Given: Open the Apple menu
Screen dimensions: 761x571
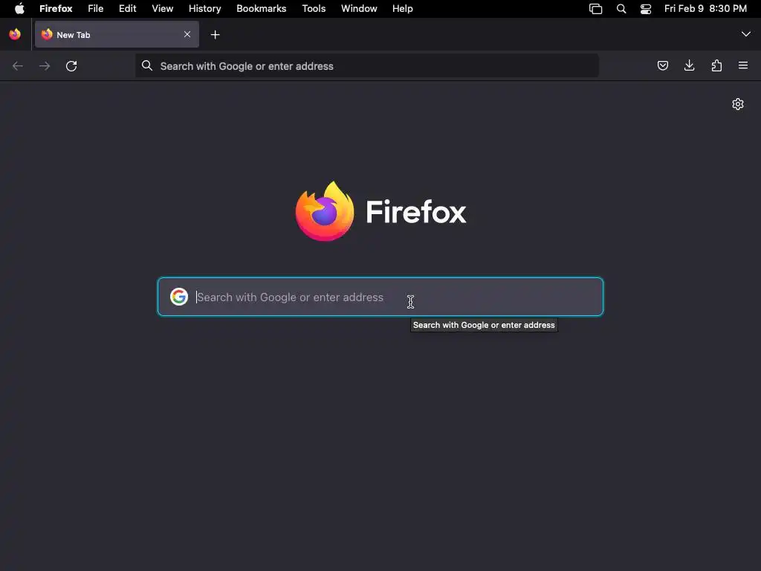Looking at the screenshot, I should pos(19,8).
